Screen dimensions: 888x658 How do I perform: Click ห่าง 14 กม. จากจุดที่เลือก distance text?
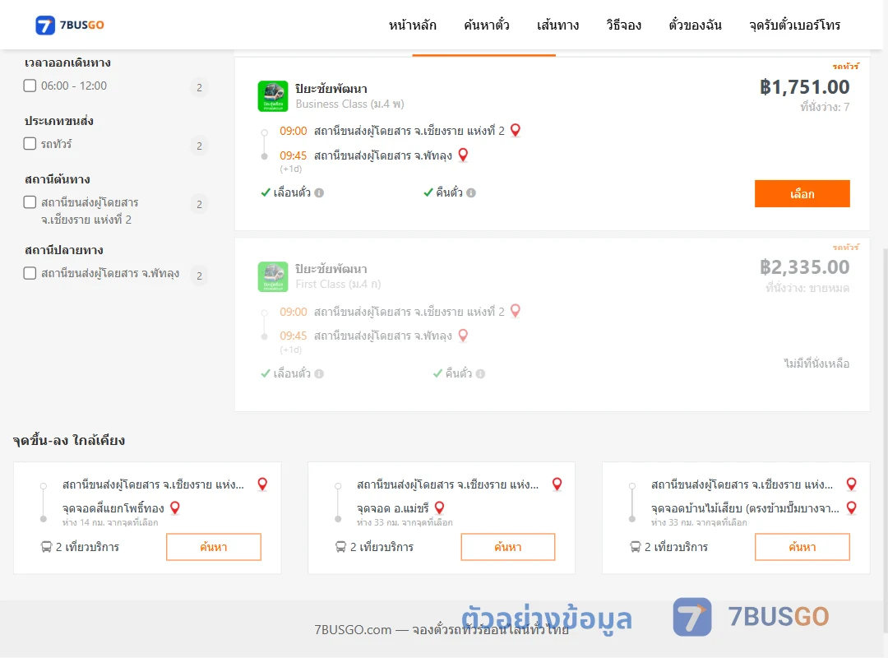(110, 522)
